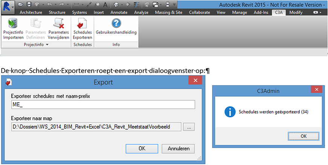Switch to the Architecture ribbon tab
The width and height of the screenshot is (328, 165).
[x=31, y=12]
